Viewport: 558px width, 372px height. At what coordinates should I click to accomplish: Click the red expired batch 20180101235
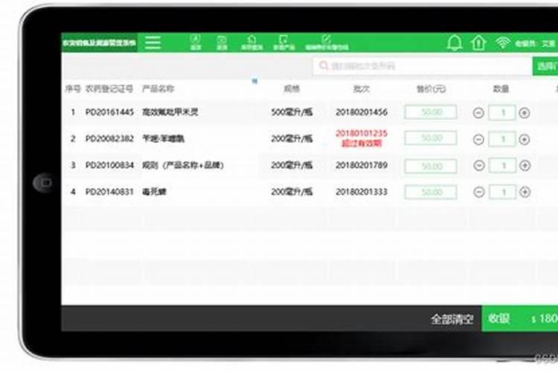click(362, 133)
